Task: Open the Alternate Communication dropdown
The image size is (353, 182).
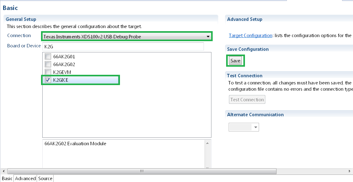Action: (255, 127)
